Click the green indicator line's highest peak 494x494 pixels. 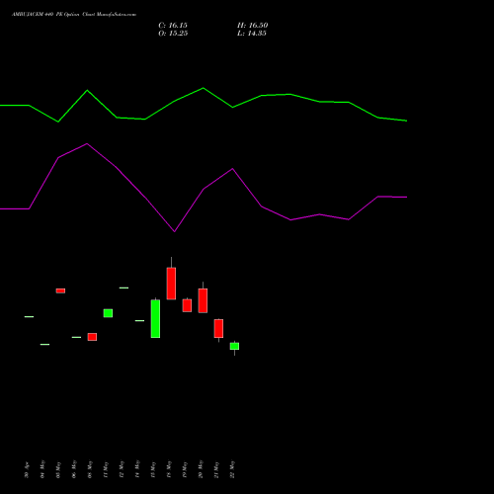[x=203, y=88]
